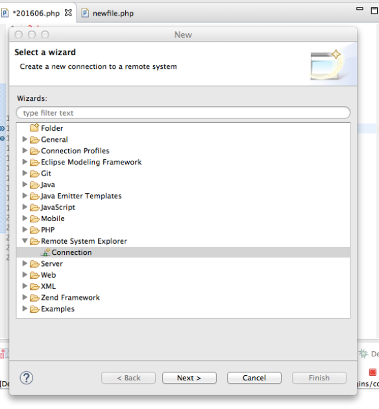Maximize the editor area icon
Viewport: 379px width, 409px height.
[x=374, y=10]
